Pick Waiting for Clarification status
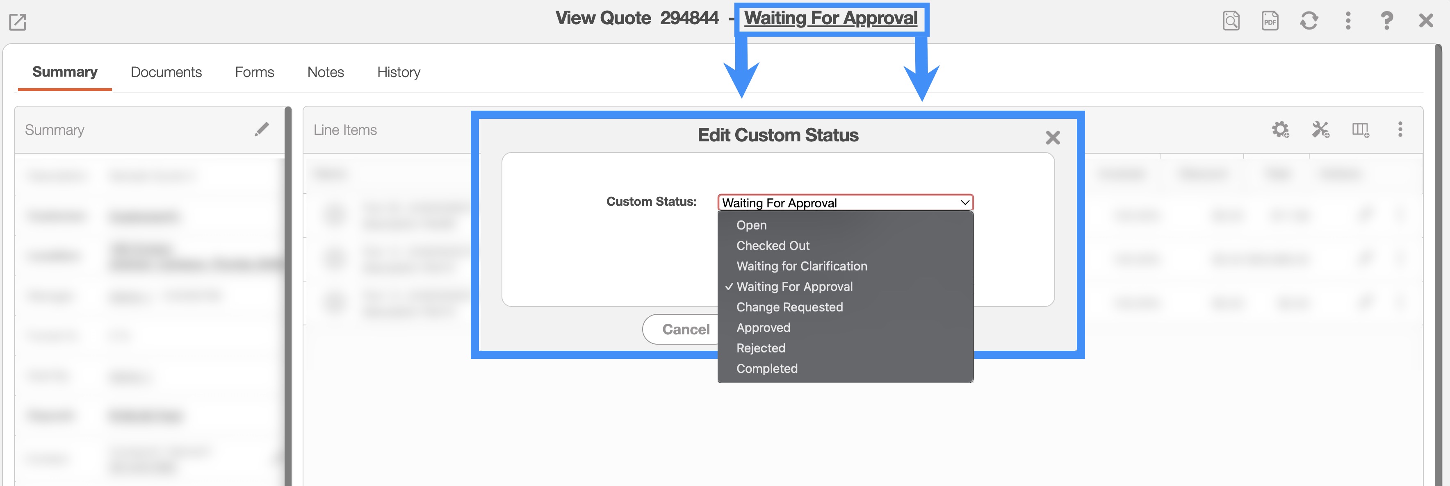Image resolution: width=1450 pixels, height=486 pixels. click(802, 266)
